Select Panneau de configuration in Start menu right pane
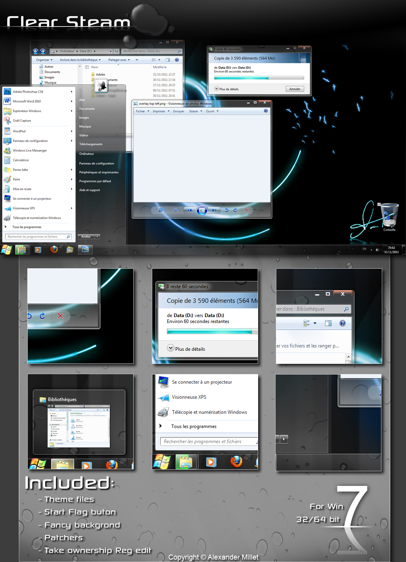 [x=97, y=163]
